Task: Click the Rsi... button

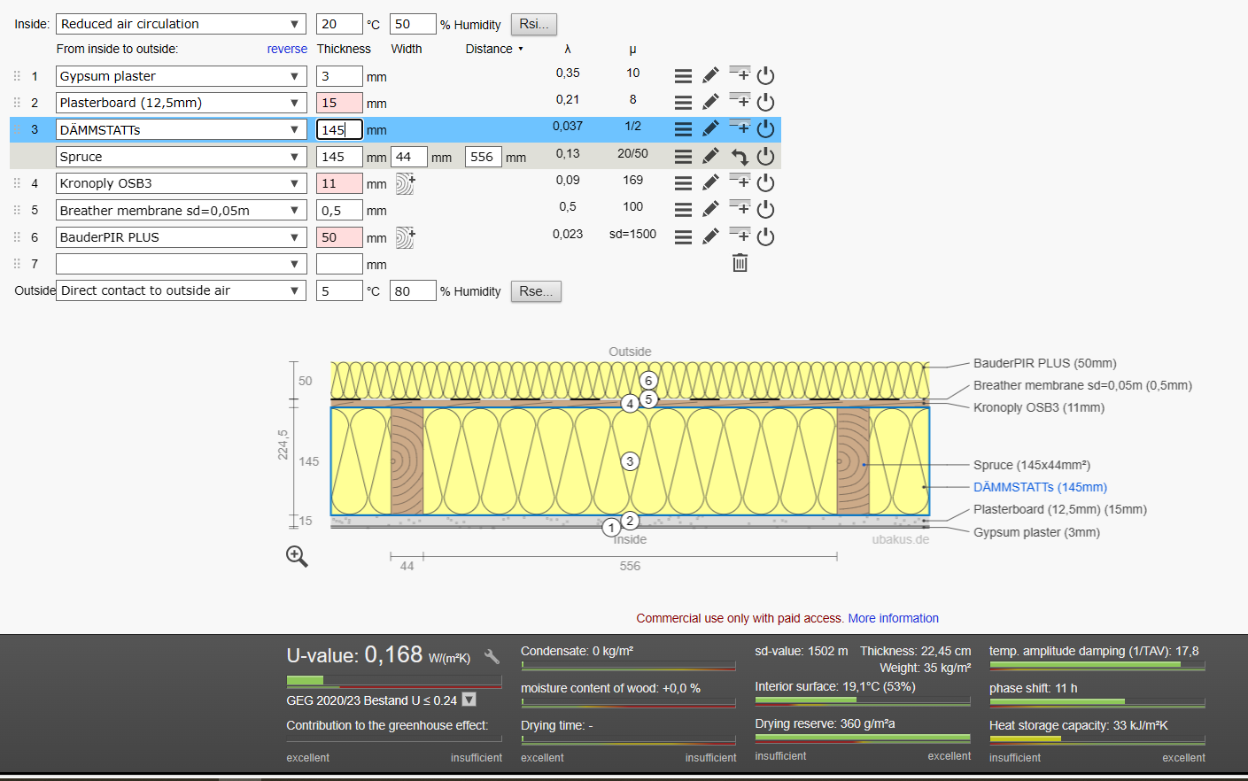Action: [534, 24]
